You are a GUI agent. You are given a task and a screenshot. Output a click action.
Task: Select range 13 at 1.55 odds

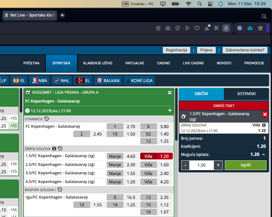(89, 205)
